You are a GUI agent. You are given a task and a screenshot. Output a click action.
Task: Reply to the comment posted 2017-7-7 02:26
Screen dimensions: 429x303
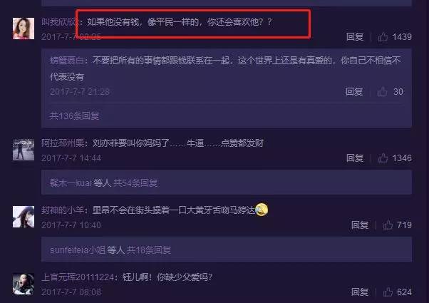[355, 36]
